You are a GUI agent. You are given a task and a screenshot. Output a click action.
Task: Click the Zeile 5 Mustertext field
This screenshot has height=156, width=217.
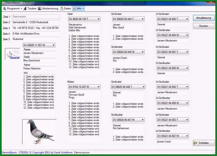[36, 39]
